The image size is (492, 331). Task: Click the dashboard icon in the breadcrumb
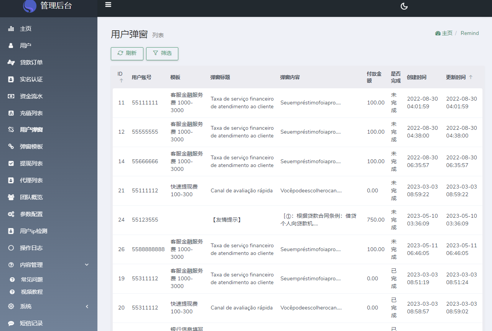(x=438, y=33)
